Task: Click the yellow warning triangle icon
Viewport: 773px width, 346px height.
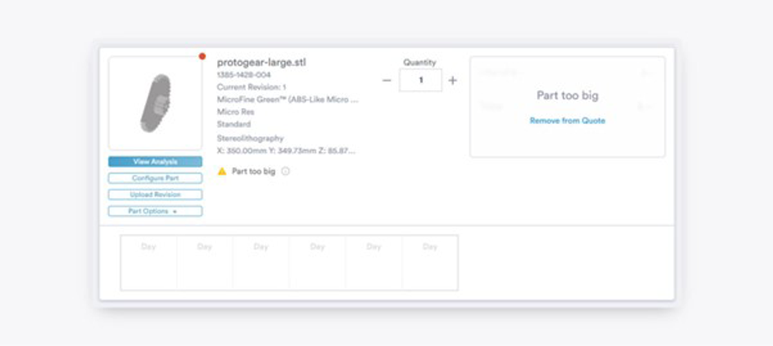Action: [x=222, y=171]
